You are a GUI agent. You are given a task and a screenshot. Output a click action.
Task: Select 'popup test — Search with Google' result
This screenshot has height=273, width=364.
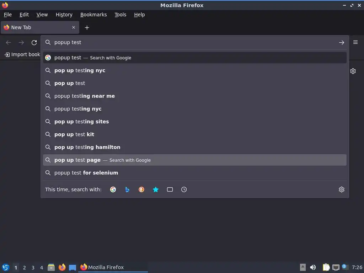195,58
